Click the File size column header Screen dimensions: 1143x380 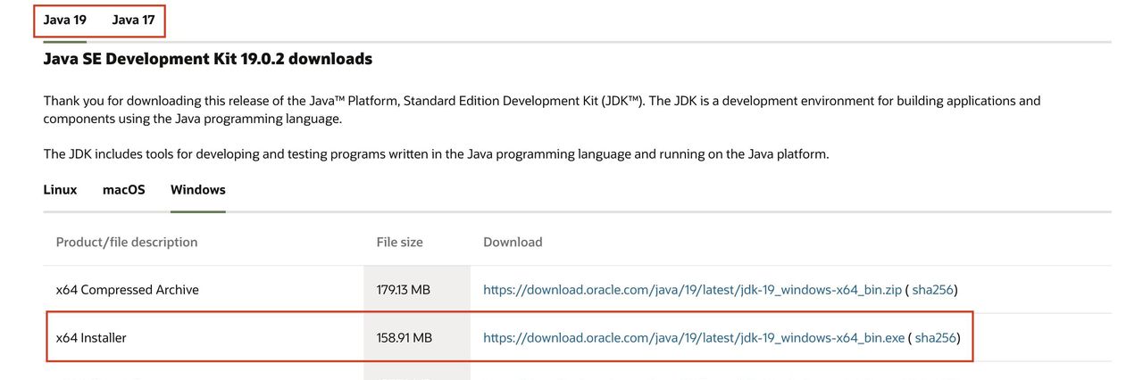(x=399, y=243)
